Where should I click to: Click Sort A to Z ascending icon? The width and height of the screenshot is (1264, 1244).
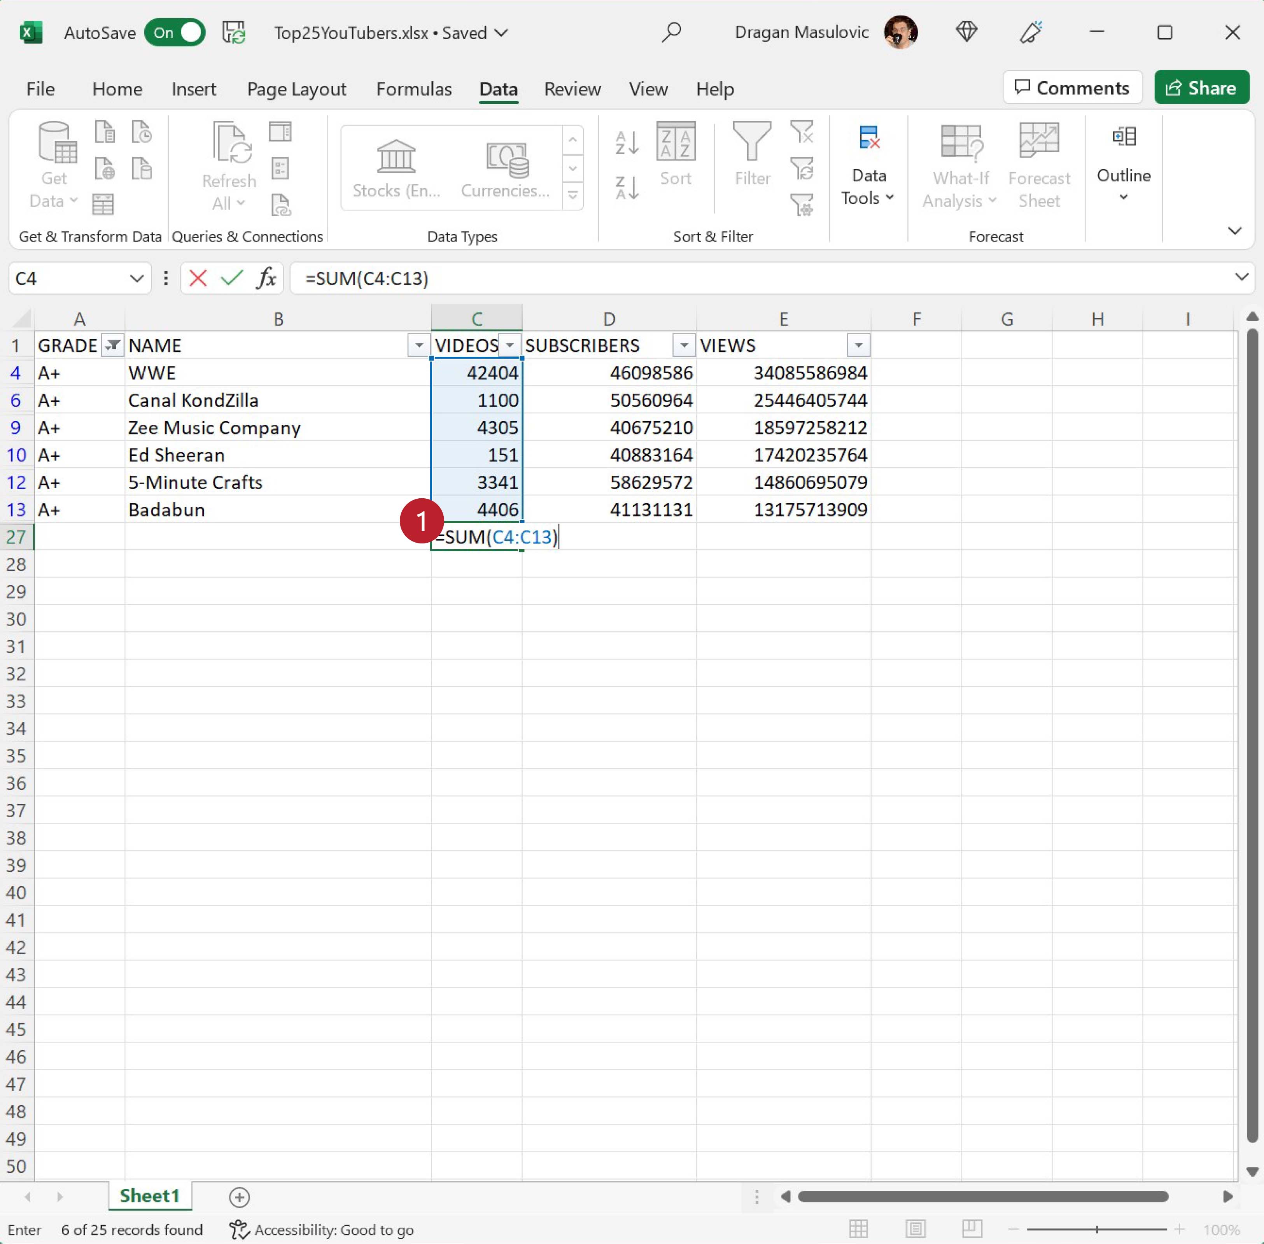pos(627,142)
